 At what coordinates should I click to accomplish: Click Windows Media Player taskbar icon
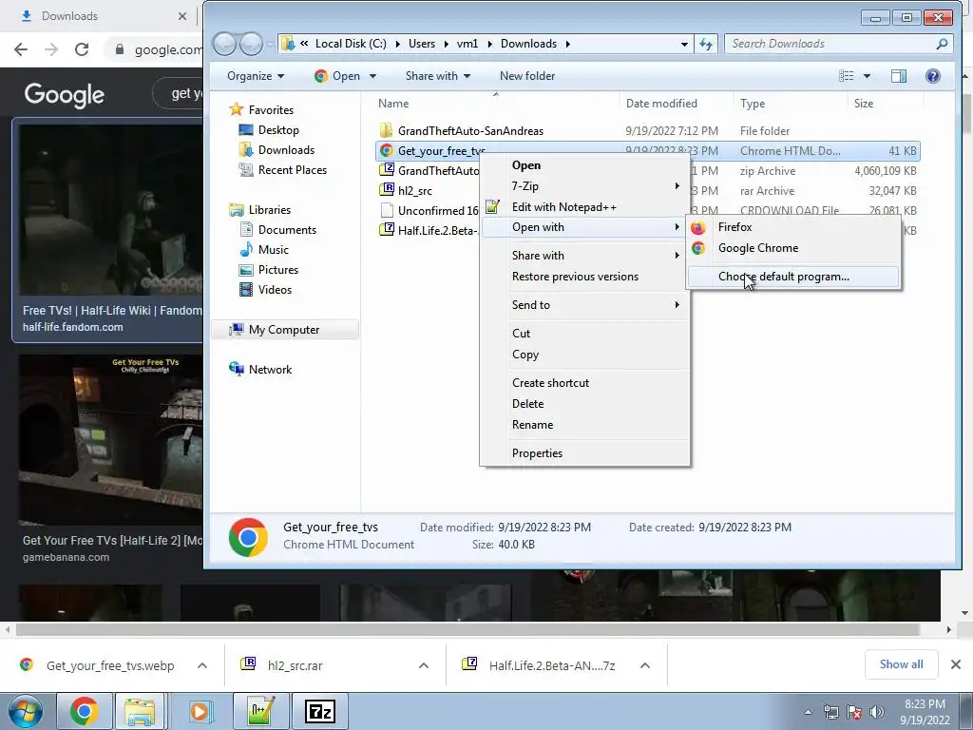tap(200, 711)
